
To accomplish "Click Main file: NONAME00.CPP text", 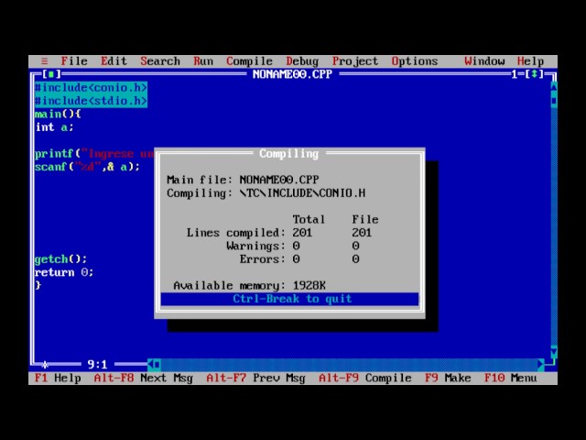I will click(243, 180).
